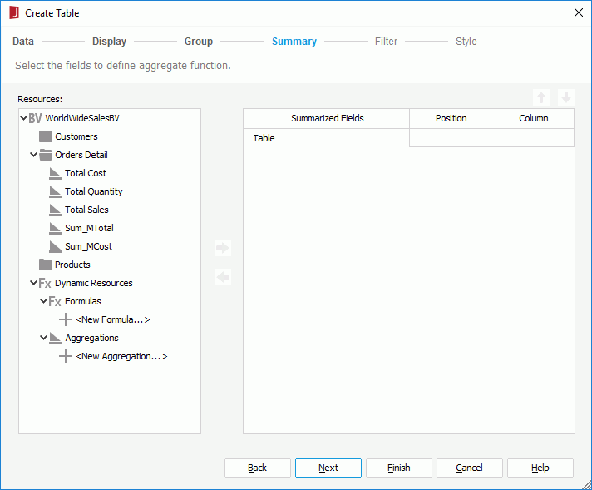
Task: Click the Column column header
Action: (533, 119)
